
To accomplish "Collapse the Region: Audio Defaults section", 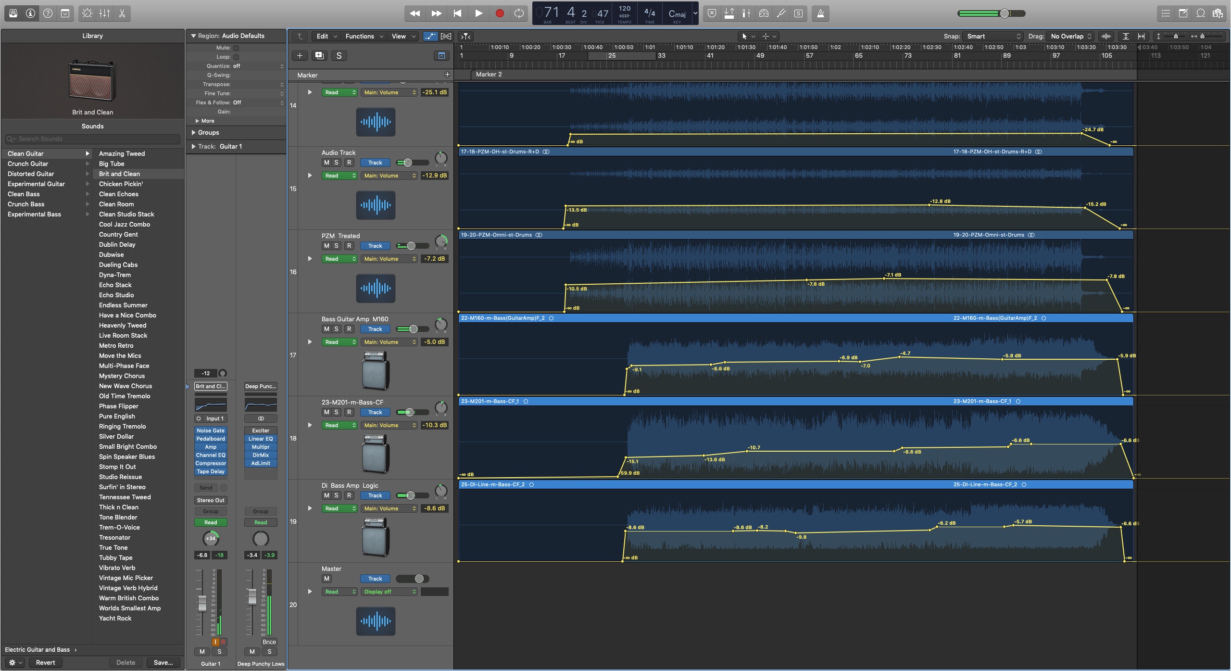I will click(x=194, y=36).
